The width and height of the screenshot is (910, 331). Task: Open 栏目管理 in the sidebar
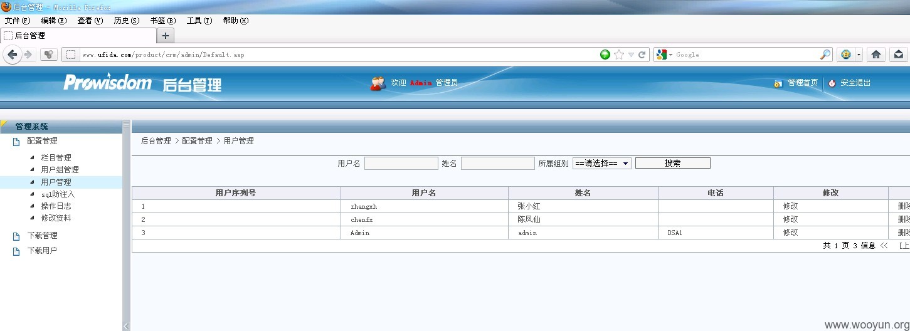point(56,158)
